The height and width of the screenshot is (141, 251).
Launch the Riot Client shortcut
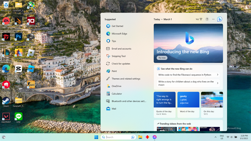pyautogui.click(x=6, y=86)
